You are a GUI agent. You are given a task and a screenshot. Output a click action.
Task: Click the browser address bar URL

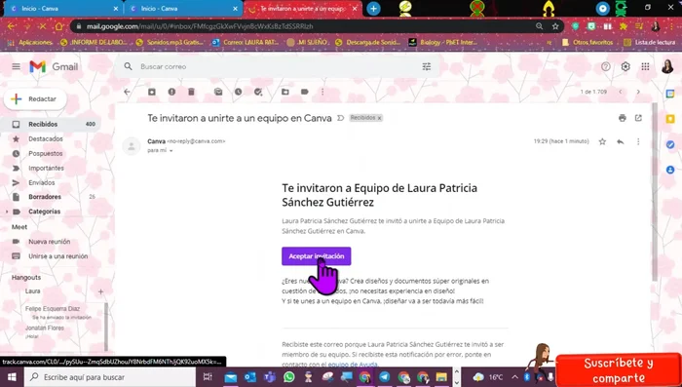200,26
